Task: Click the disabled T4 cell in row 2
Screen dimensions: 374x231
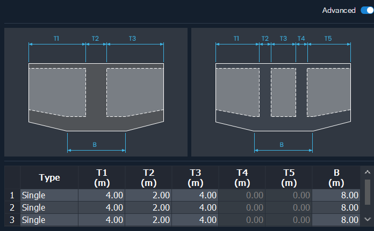Action: pyautogui.click(x=242, y=208)
